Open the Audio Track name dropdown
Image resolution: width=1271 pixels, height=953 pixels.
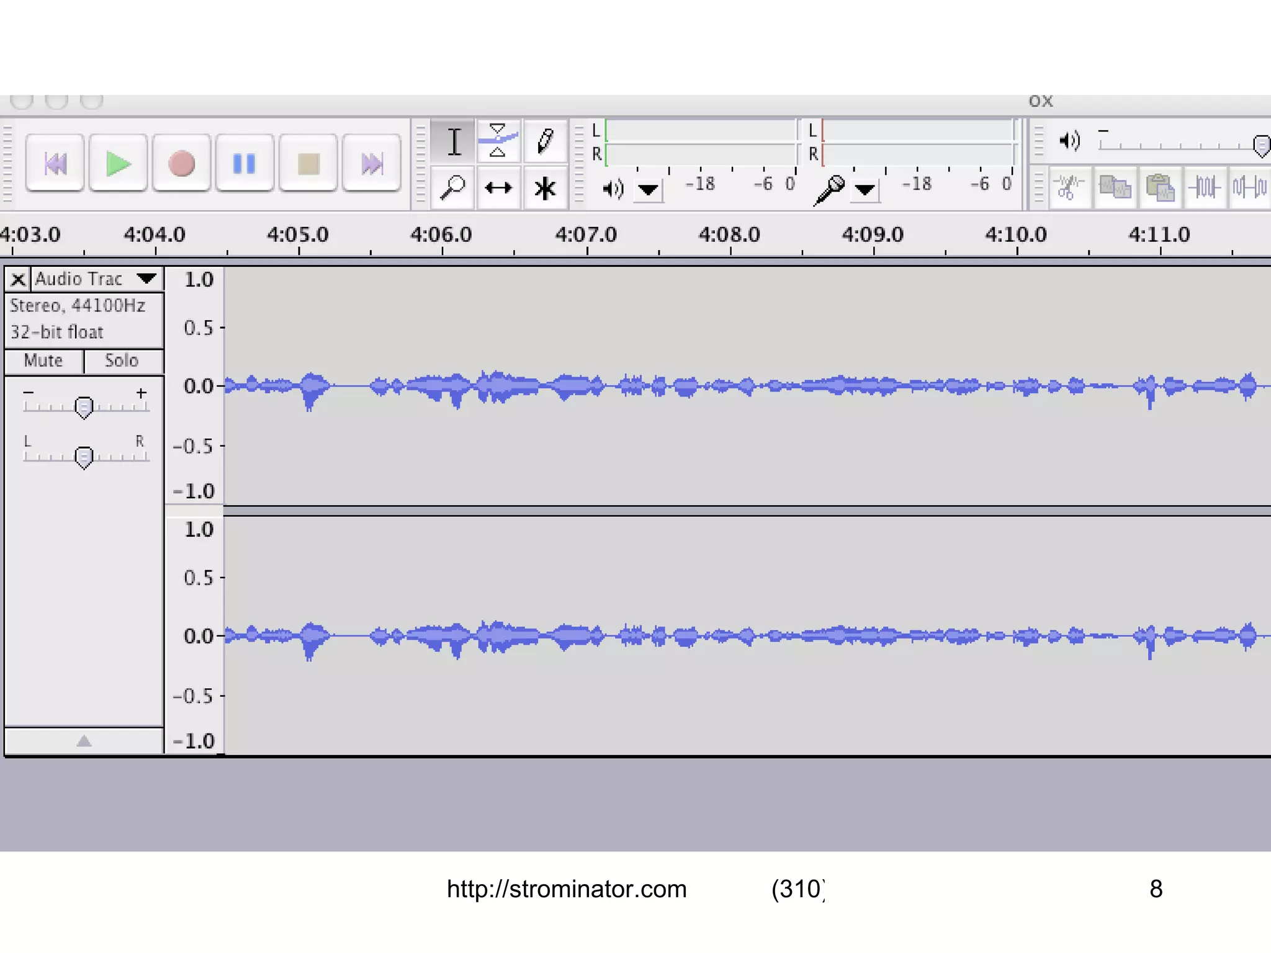147,279
